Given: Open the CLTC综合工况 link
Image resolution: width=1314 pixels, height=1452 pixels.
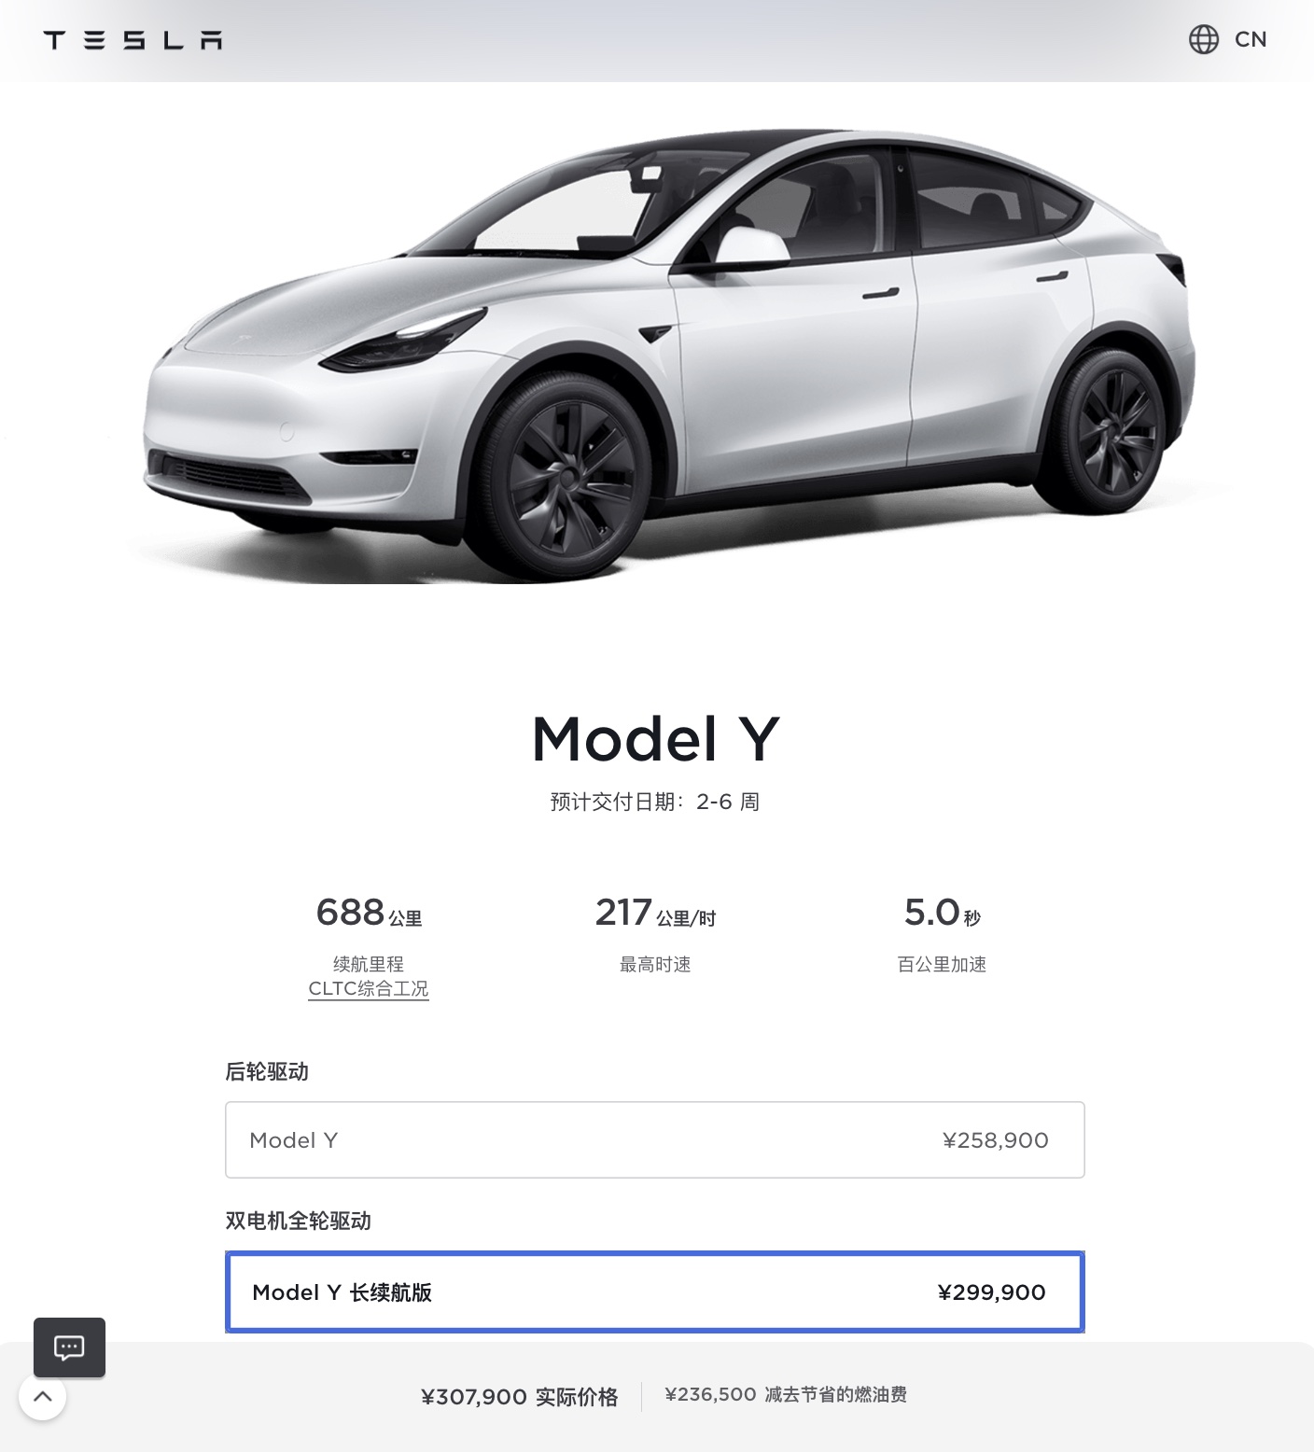Looking at the screenshot, I should tap(368, 988).
